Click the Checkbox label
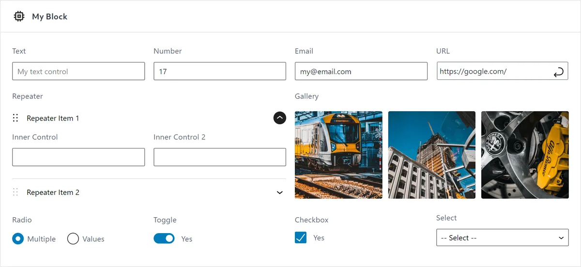This screenshot has width=581, height=267. tap(311, 220)
